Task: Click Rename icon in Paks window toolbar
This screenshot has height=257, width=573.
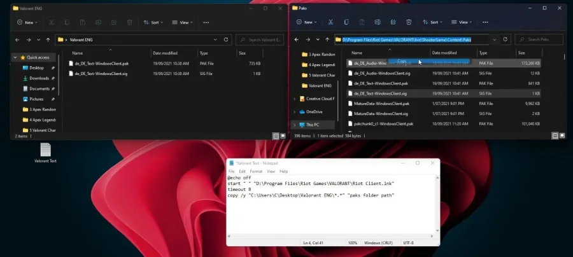Action: 378,22
